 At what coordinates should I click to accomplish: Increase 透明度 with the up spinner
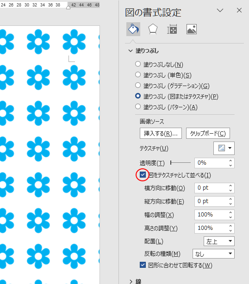tap(230, 161)
